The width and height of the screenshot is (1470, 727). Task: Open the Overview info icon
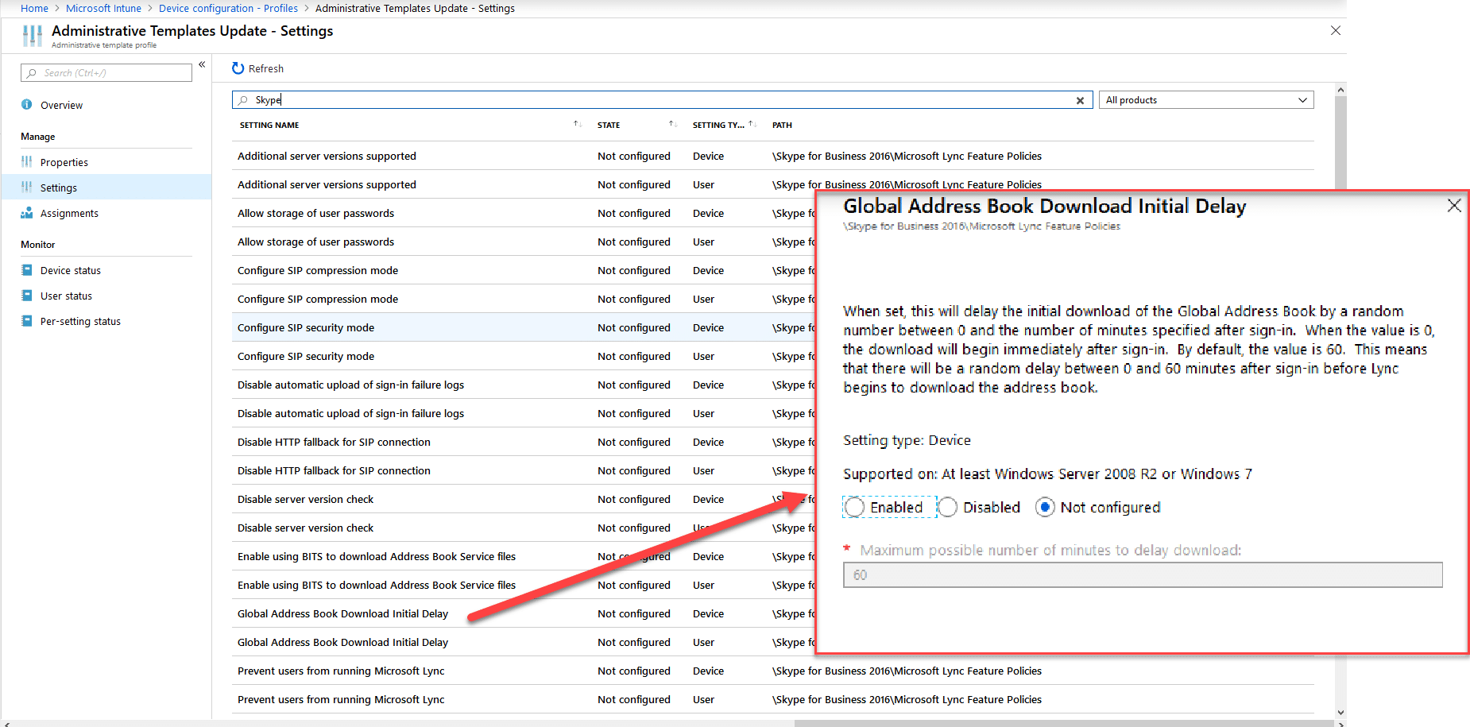coord(27,104)
